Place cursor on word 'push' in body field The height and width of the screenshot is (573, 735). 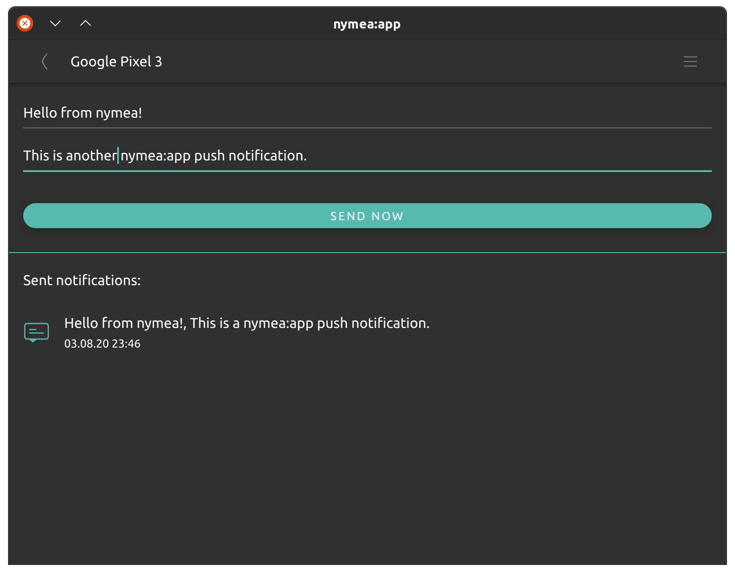[209, 156]
